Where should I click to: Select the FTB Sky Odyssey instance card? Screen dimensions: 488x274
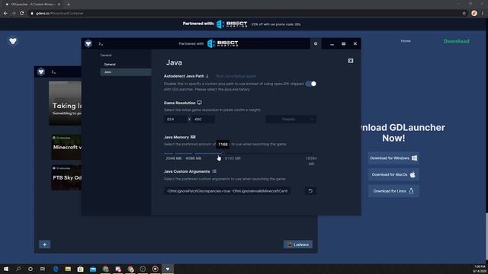[66, 177]
